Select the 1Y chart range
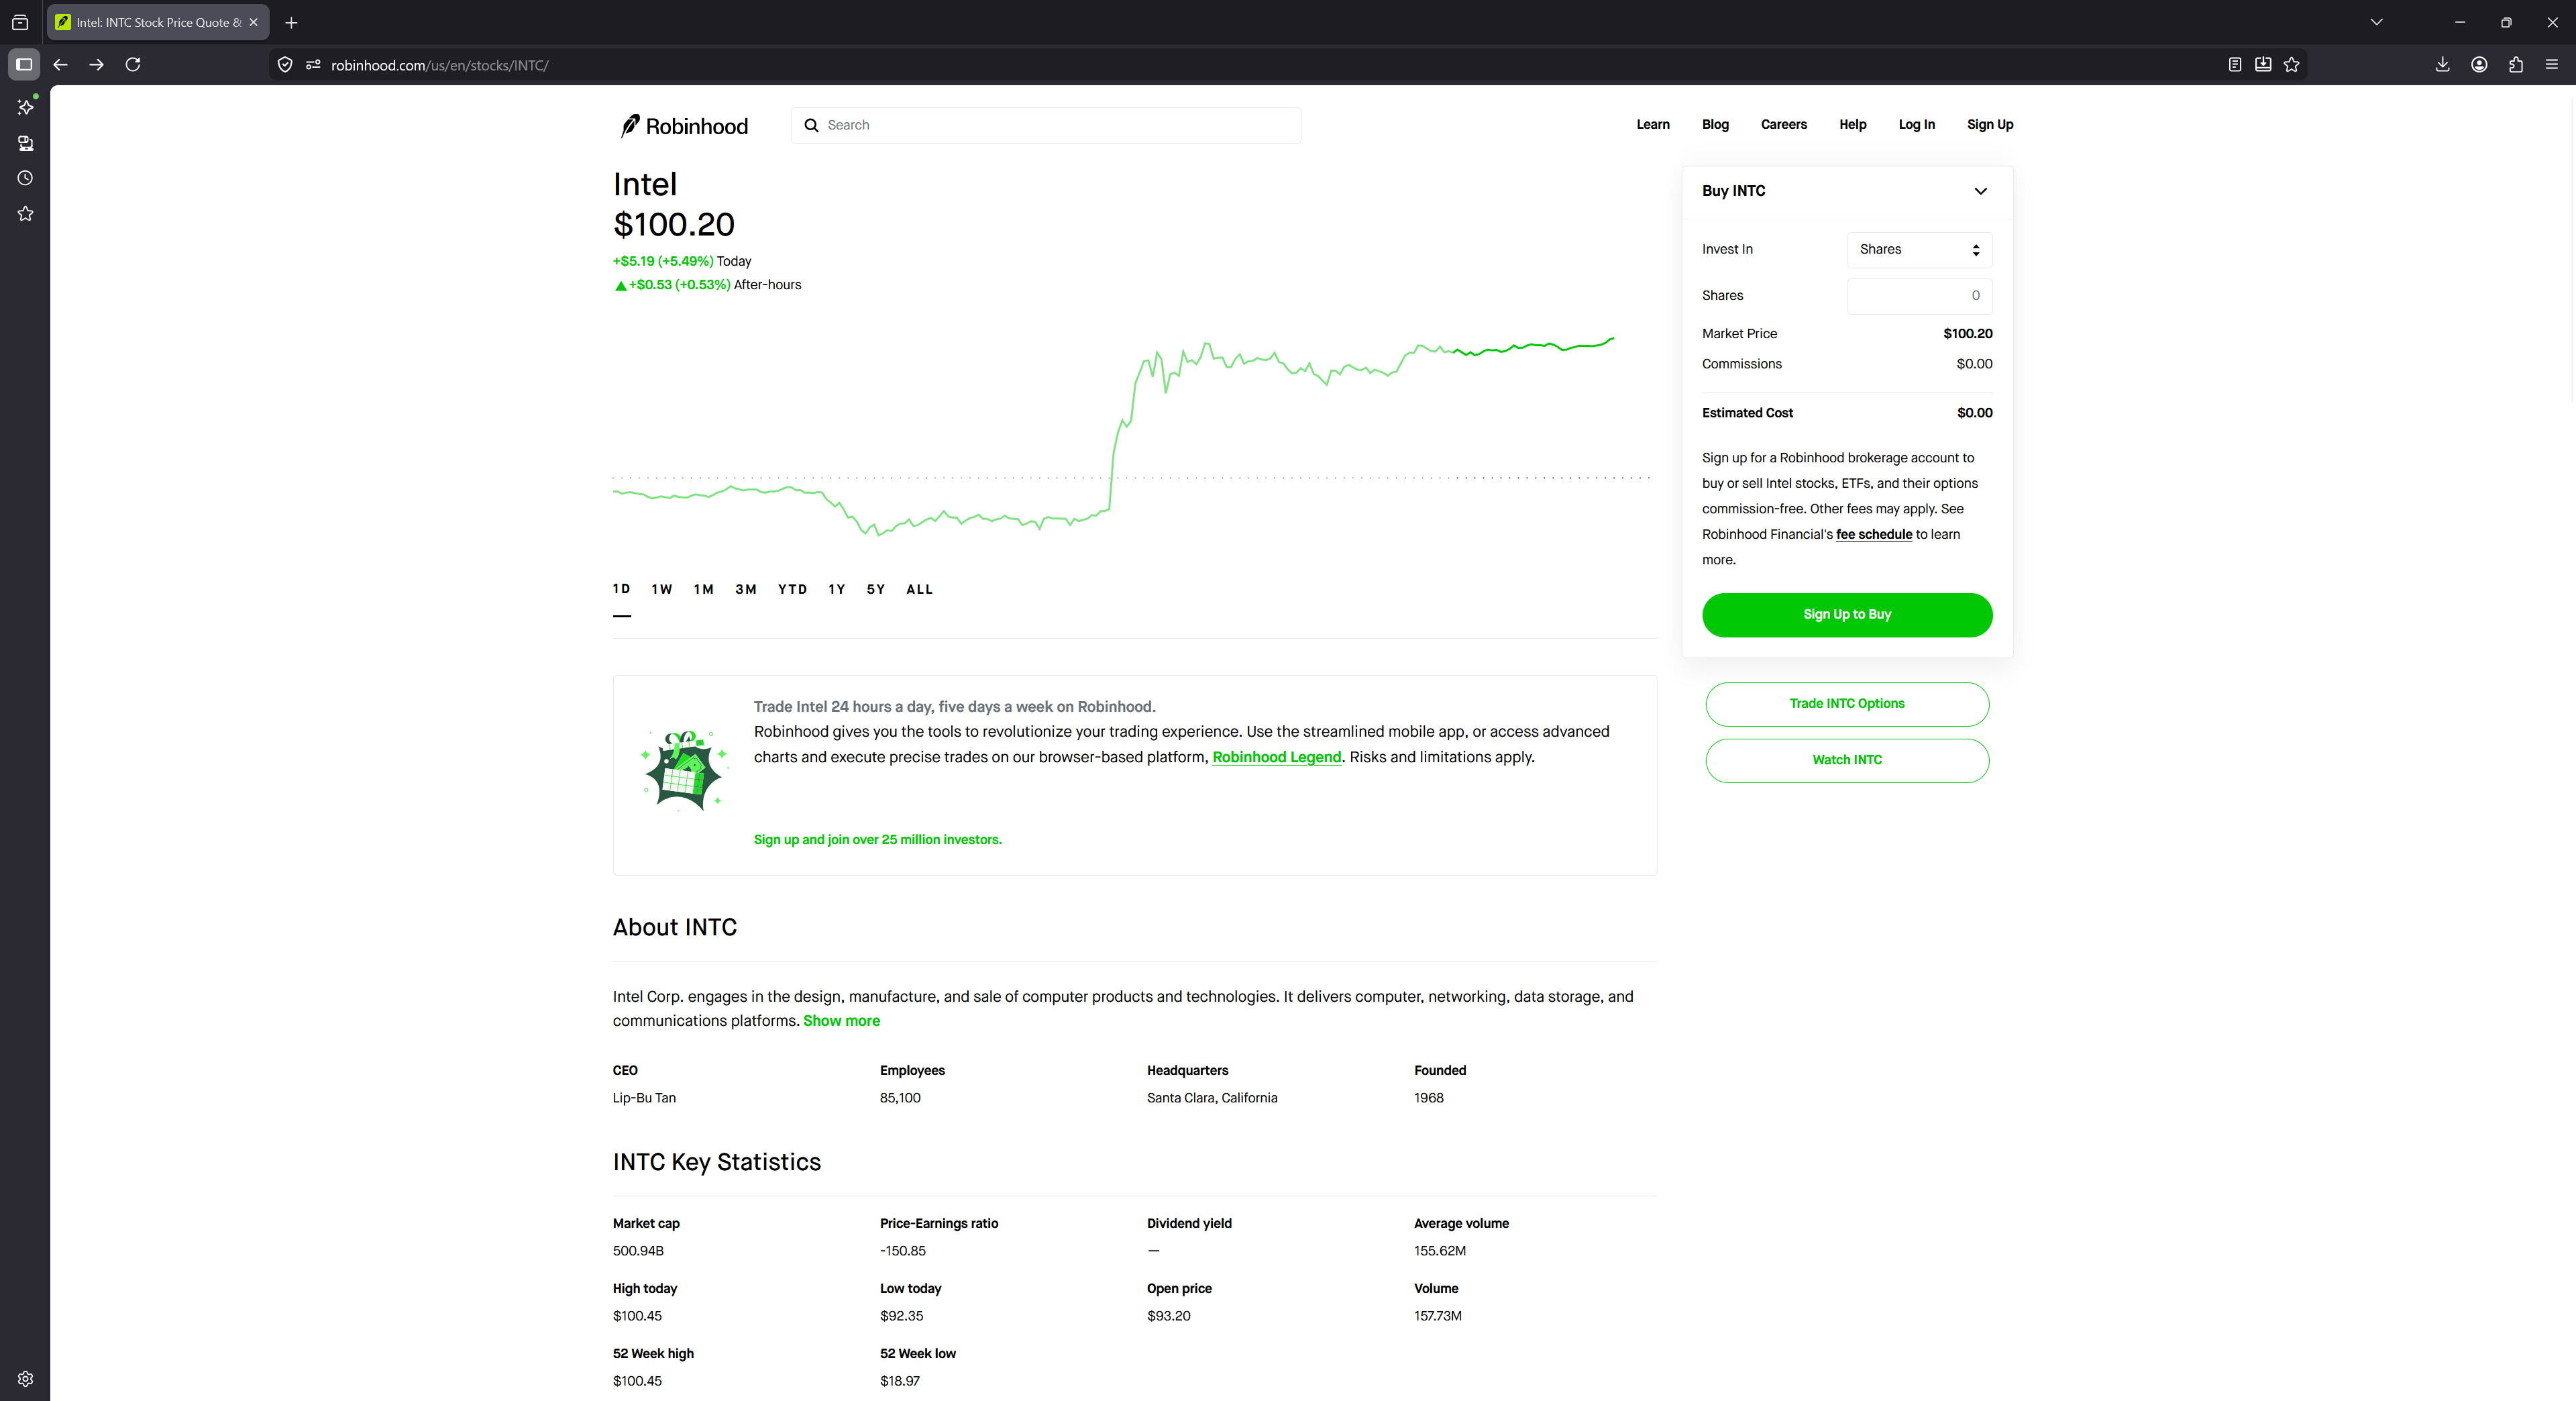The width and height of the screenshot is (2576, 1401). 837,589
